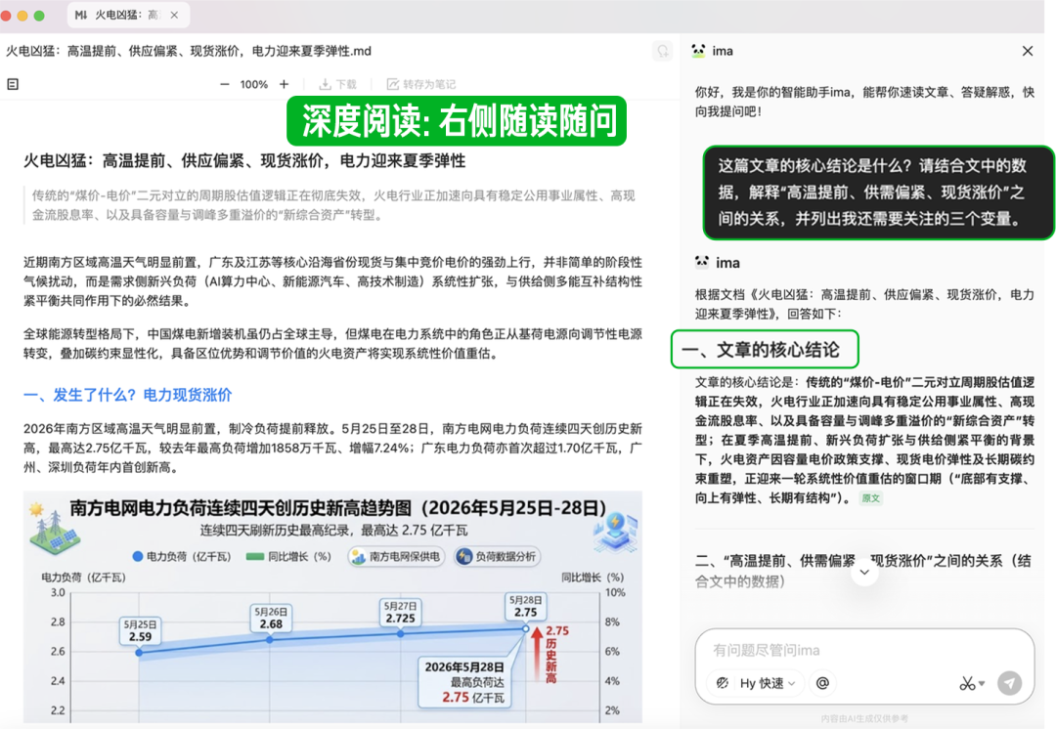Screen dimensions: 1056x729
Task: Focus the 有问题尽管问ima input field
Action: point(864,650)
